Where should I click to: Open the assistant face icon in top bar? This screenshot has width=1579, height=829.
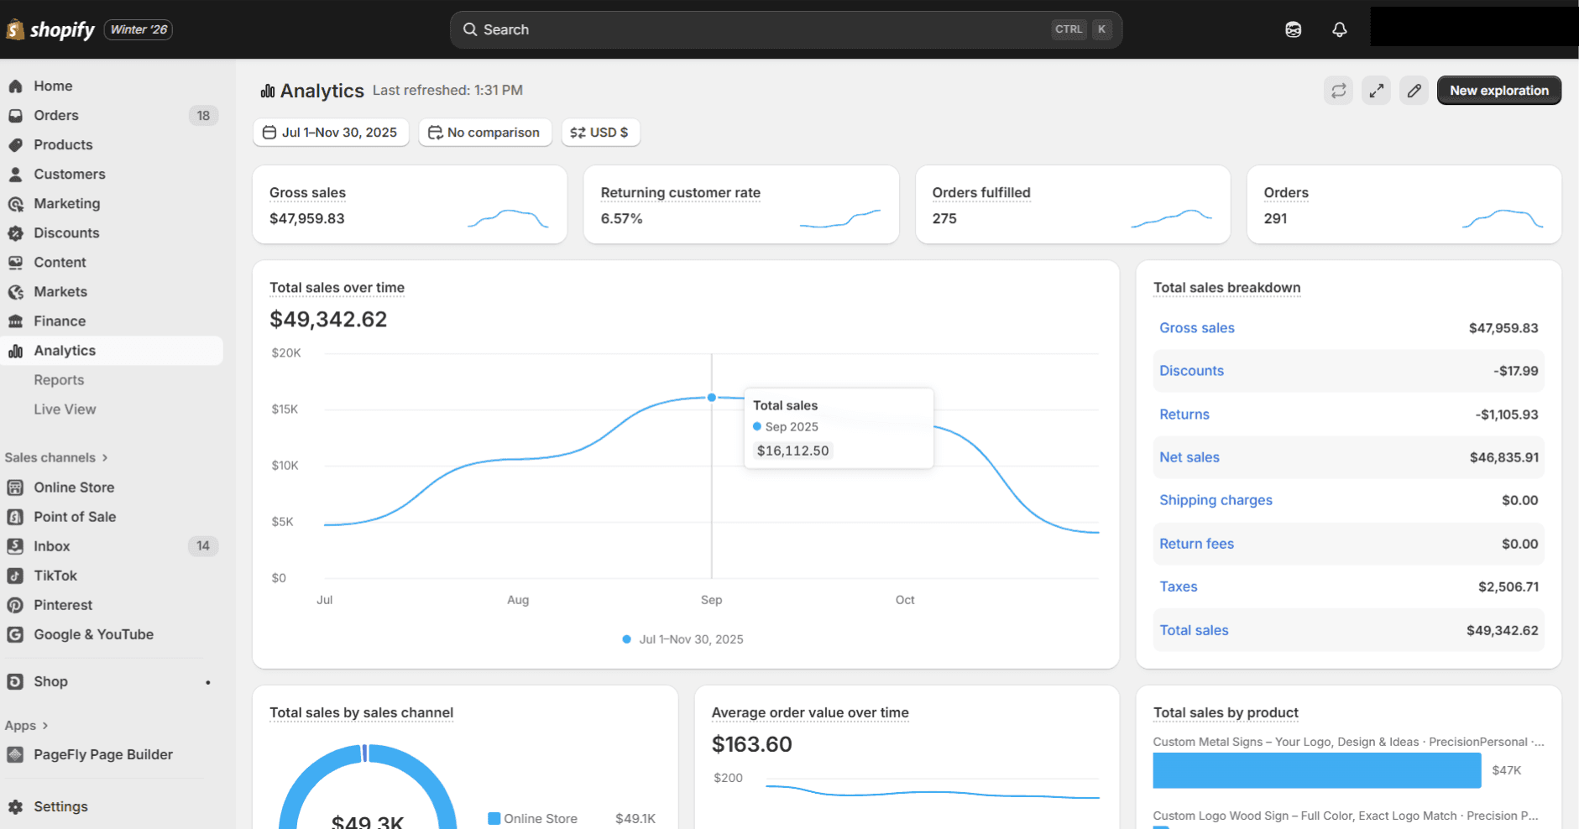coord(1293,29)
